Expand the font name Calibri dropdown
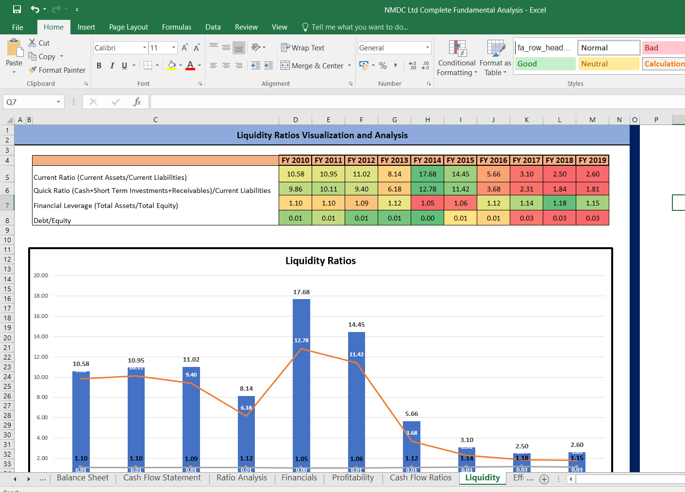This screenshot has width=685, height=492. [145, 48]
